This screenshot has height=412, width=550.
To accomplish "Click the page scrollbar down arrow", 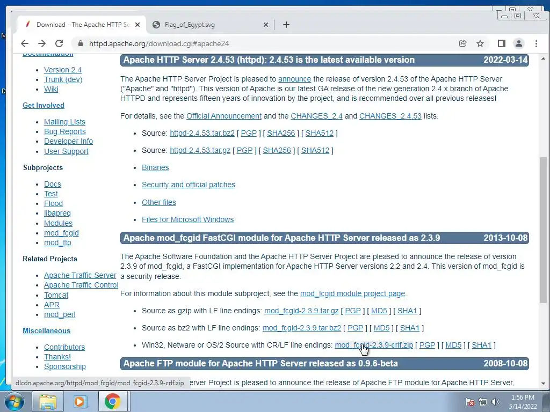I will pyautogui.click(x=544, y=383).
